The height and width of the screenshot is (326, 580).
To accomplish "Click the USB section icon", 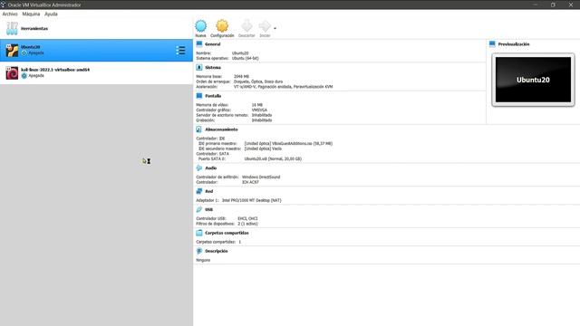I will (199, 209).
